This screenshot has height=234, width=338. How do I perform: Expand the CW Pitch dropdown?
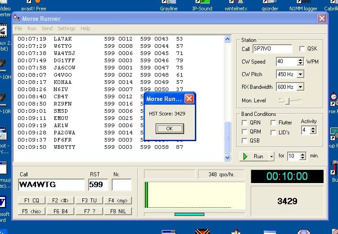tap(300, 74)
